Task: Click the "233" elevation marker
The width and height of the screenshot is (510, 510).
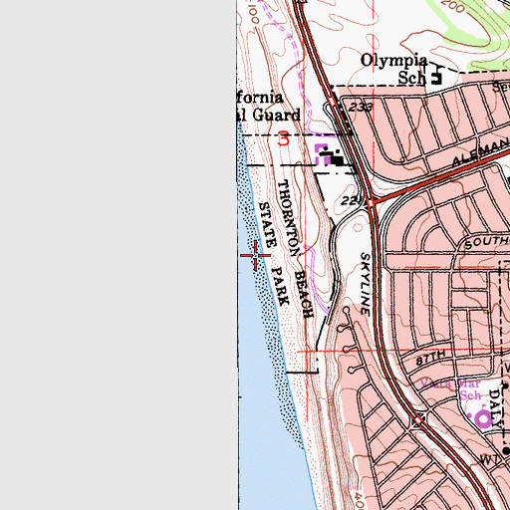Action: click(361, 107)
